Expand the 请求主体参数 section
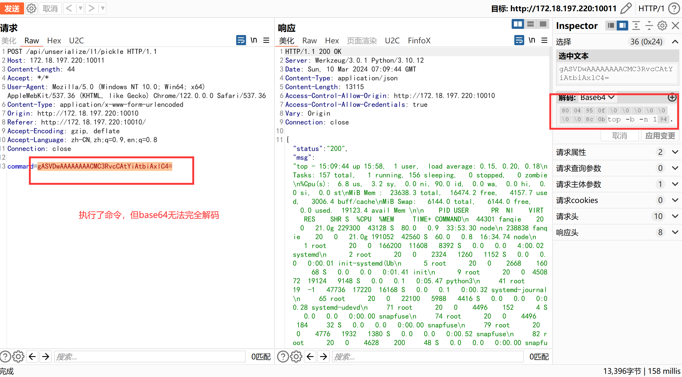 point(675,184)
